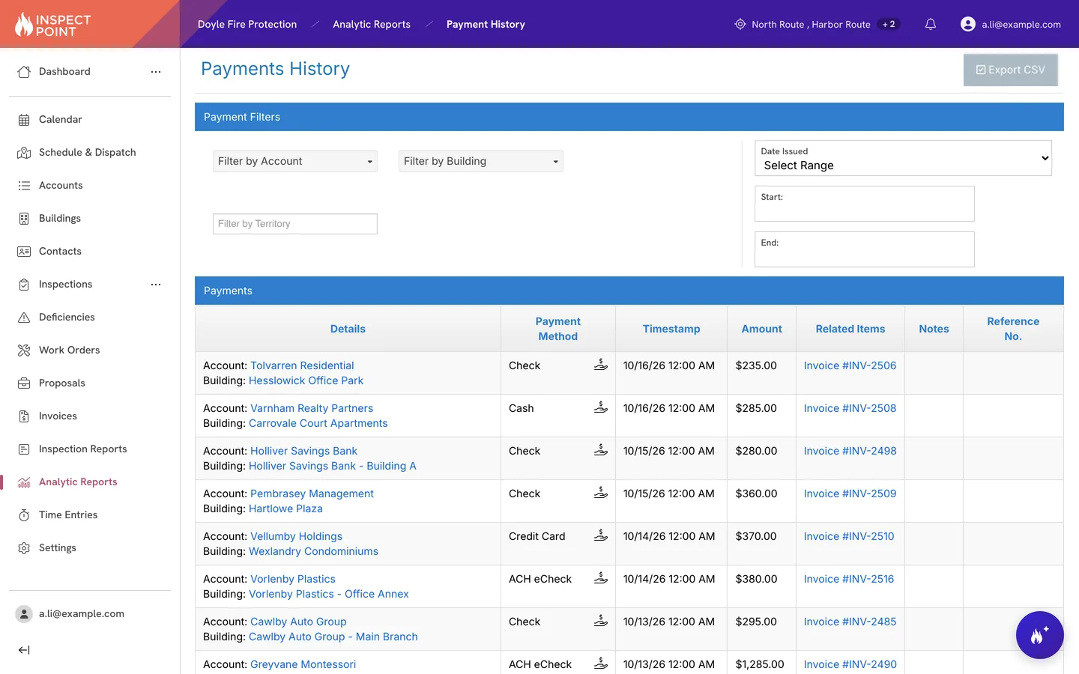This screenshot has width=1079, height=674.
Task: Click the Start date field
Action: 865,204
